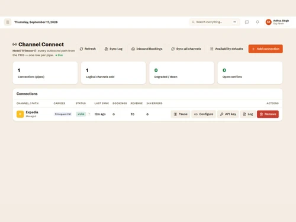Click the Bookings column header
Image resolution: width=296 pixels, height=222 pixels.
coord(120,104)
